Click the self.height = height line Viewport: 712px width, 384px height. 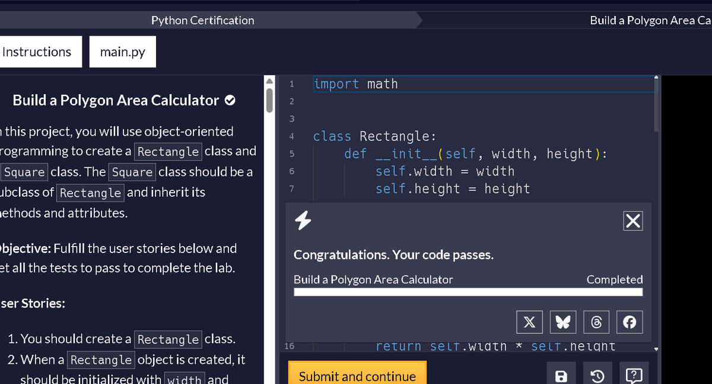click(x=453, y=188)
